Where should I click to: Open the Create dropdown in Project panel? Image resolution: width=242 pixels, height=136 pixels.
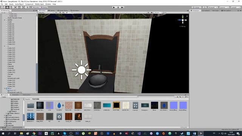point(4,97)
